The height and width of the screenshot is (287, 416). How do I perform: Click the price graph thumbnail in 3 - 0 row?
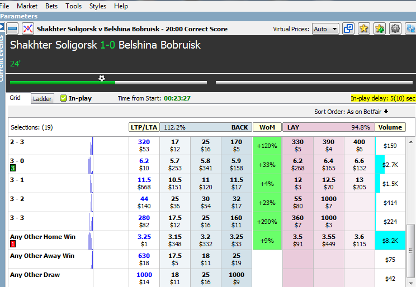click(x=91, y=165)
